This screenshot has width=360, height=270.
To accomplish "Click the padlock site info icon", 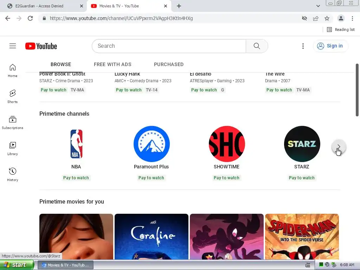I will pyautogui.click(x=44, y=18).
